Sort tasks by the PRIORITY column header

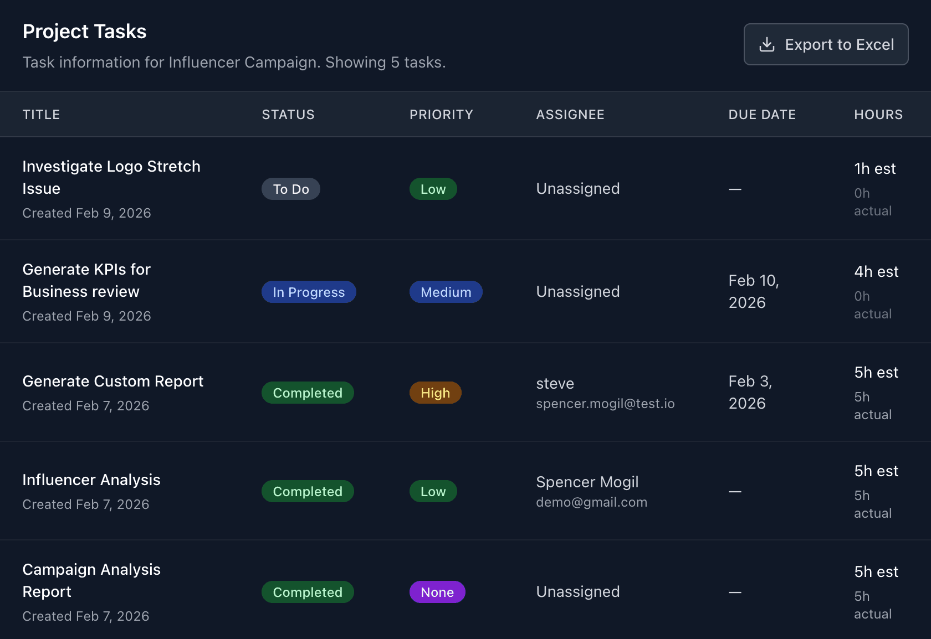click(x=441, y=114)
